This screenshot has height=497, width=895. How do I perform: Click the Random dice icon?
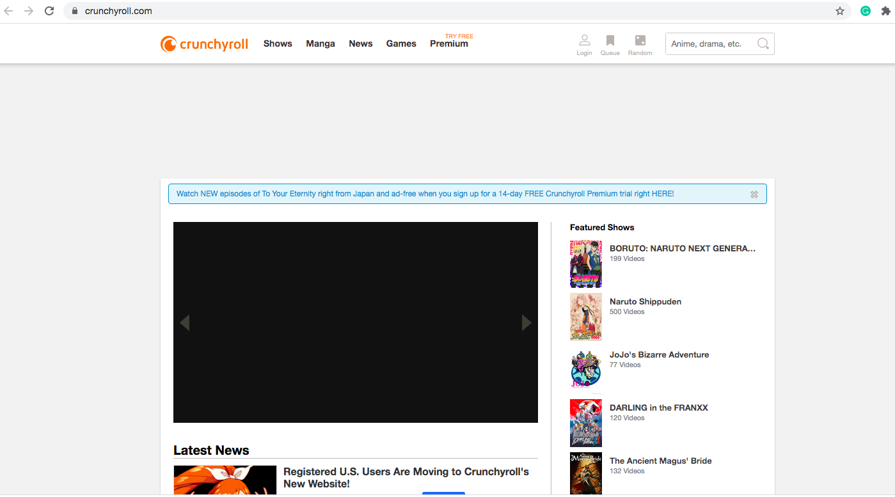[x=640, y=45]
